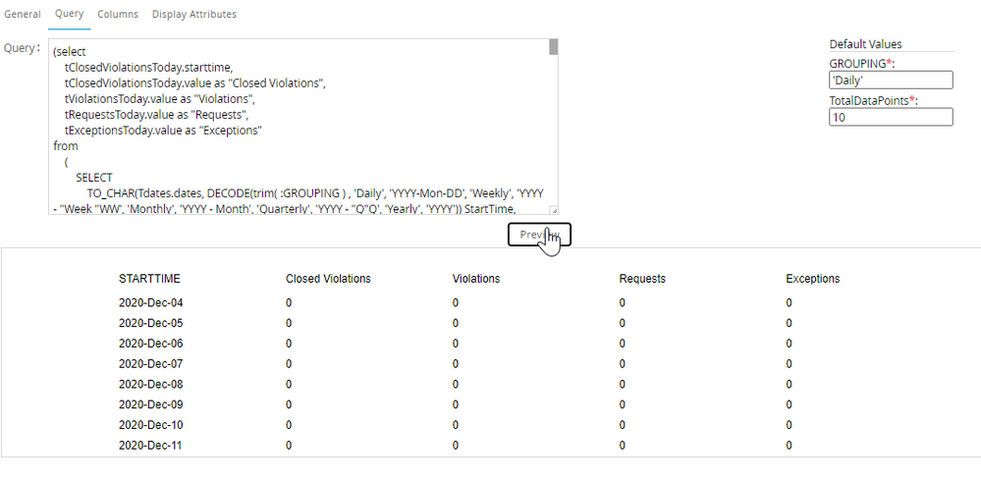Select the 2020-Dec-11 row date
Image resolution: width=981 pixels, height=479 pixels.
tap(151, 446)
